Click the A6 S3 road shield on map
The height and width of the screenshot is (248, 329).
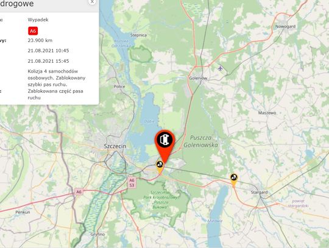pos(132,183)
